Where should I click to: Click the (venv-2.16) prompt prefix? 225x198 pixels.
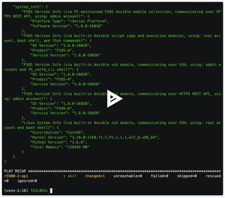[16, 191]
